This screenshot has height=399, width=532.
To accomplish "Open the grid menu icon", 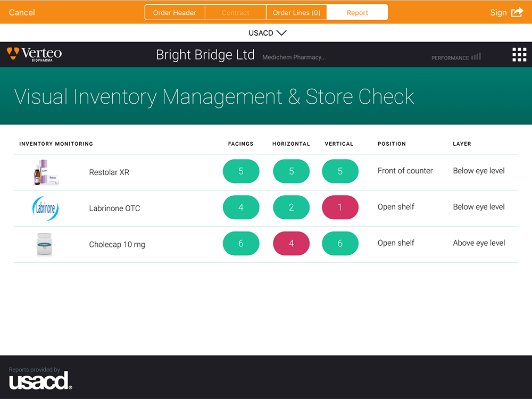I will 519,55.
